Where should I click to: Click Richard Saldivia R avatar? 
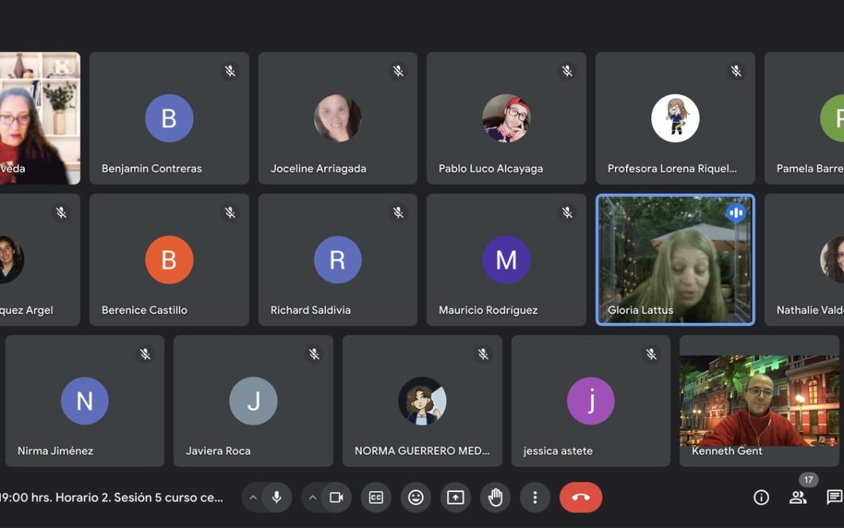pyautogui.click(x=338, y=260)
